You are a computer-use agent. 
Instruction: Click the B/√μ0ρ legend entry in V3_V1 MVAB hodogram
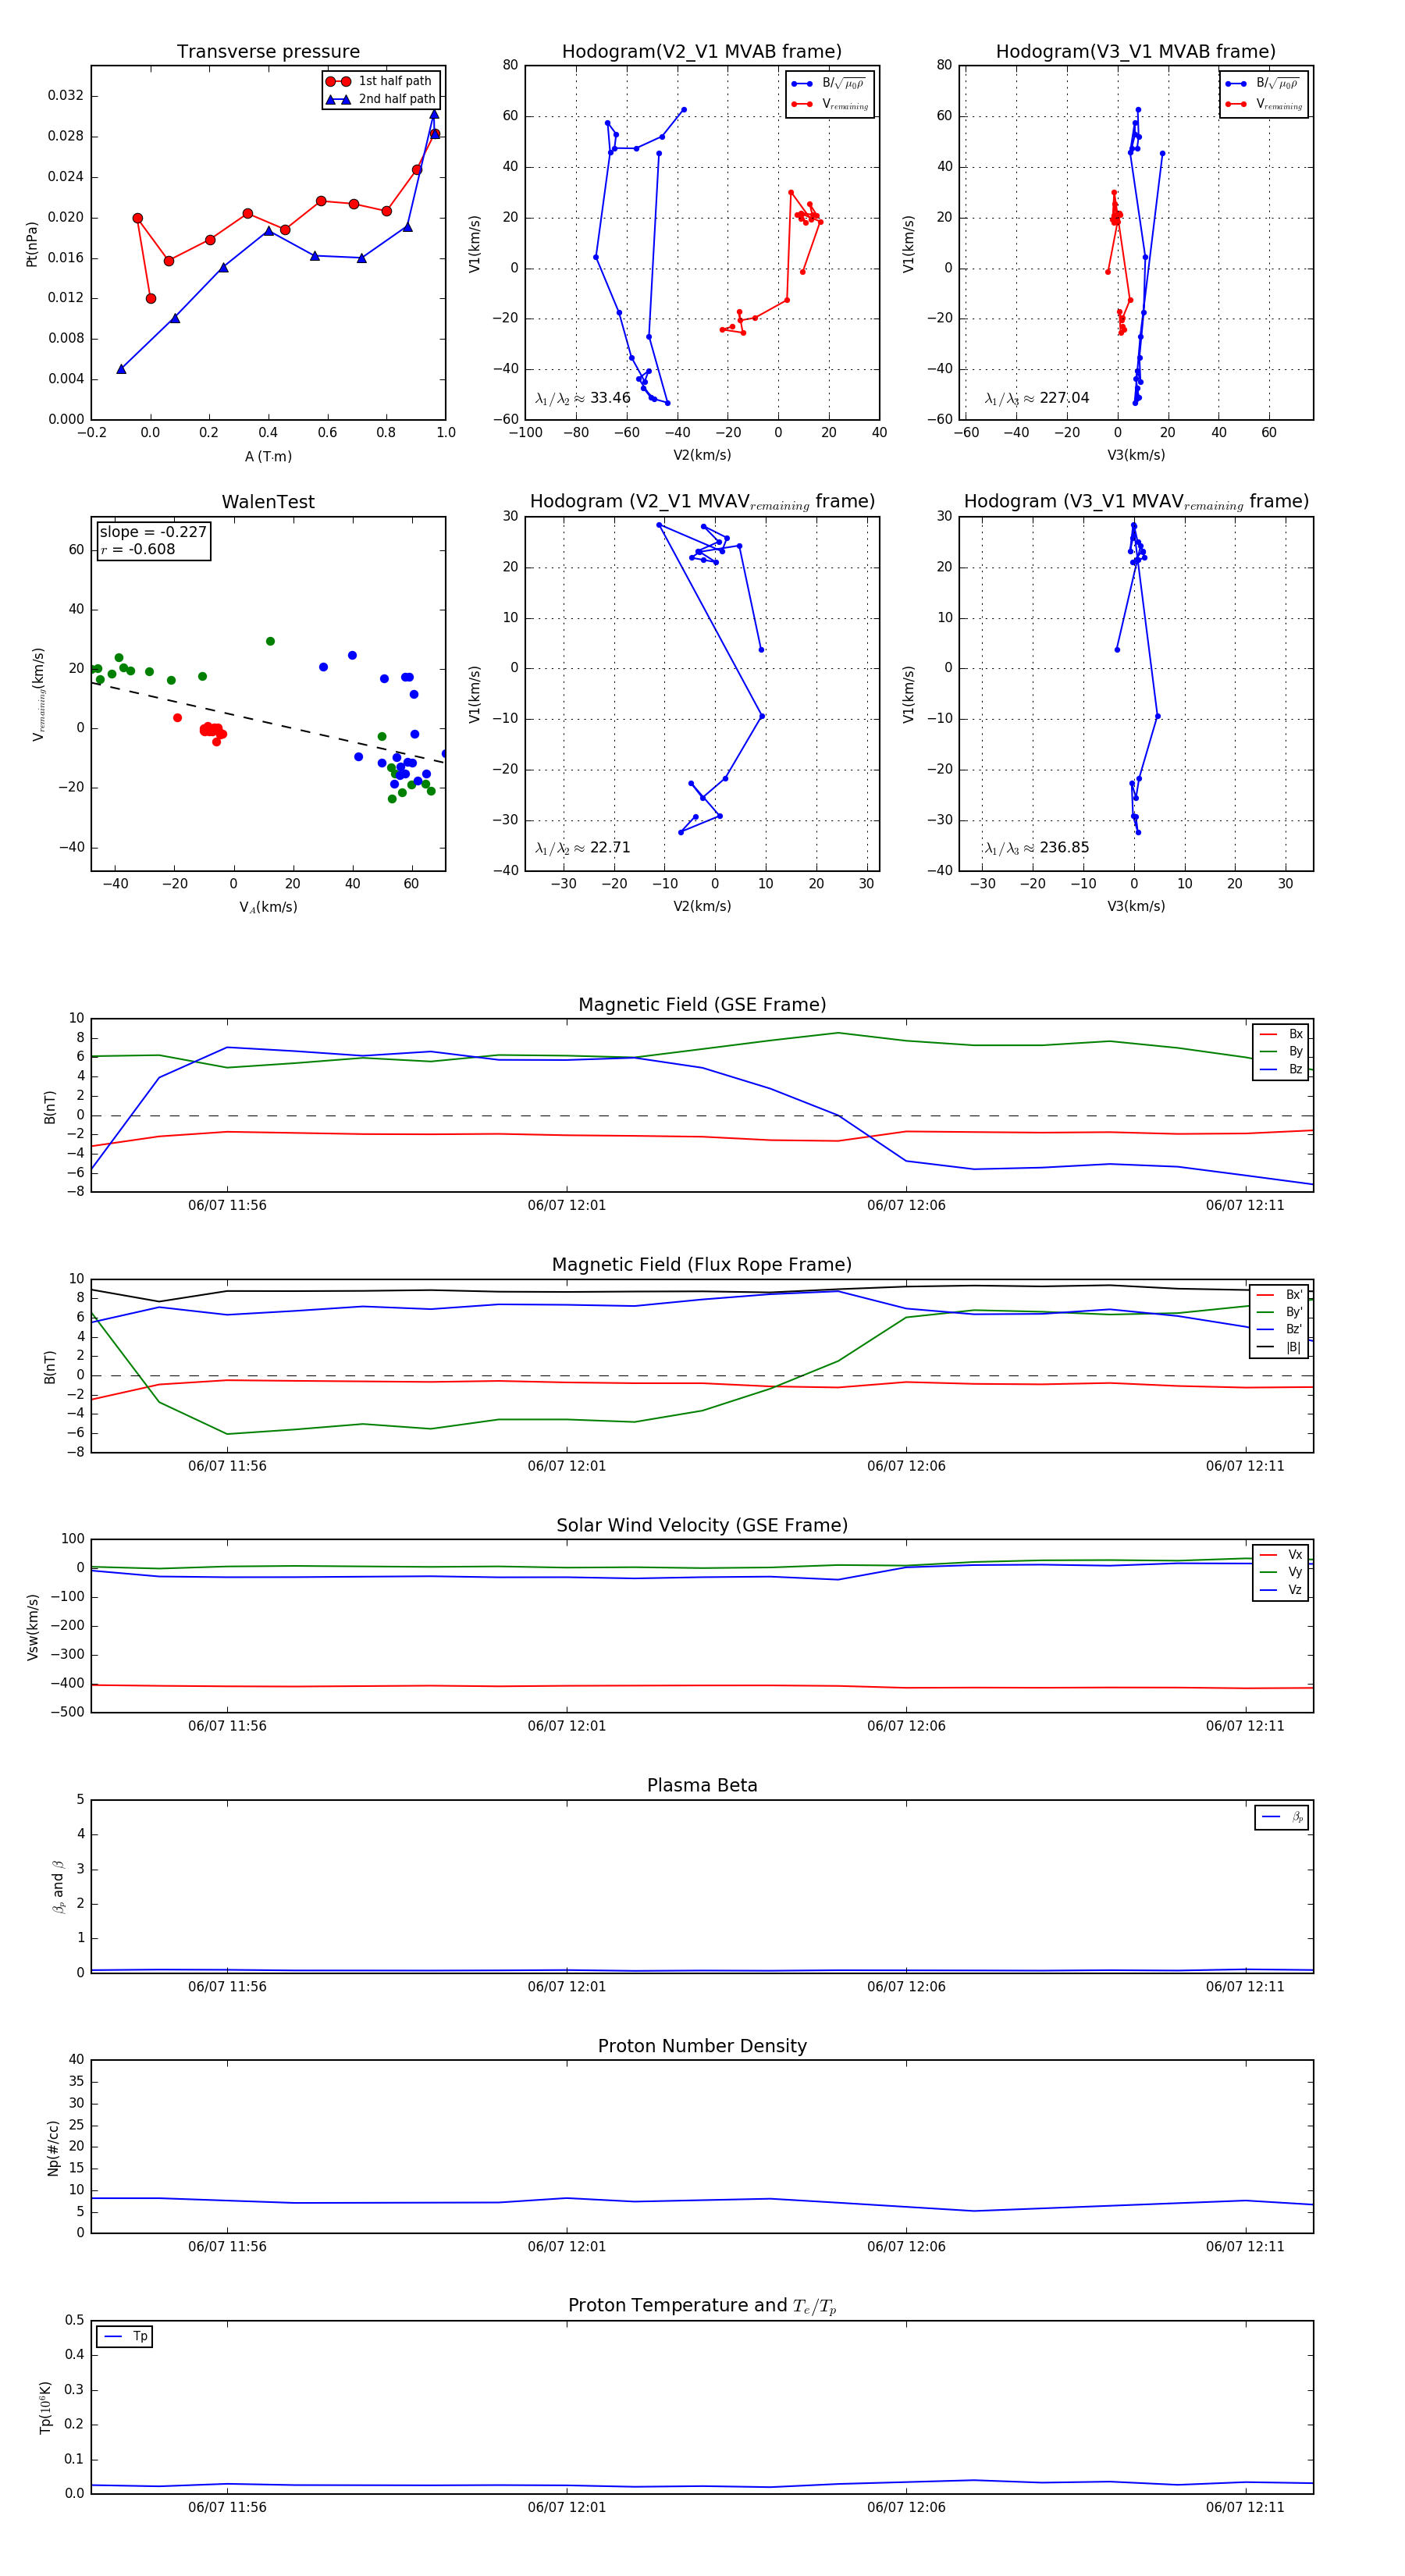point(1263,83)
